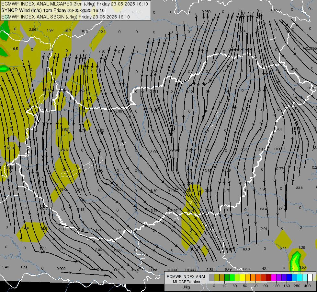The image size is (317, 292).
Task: Click the J/kg unit label below the legend
Action: (187, 287)
